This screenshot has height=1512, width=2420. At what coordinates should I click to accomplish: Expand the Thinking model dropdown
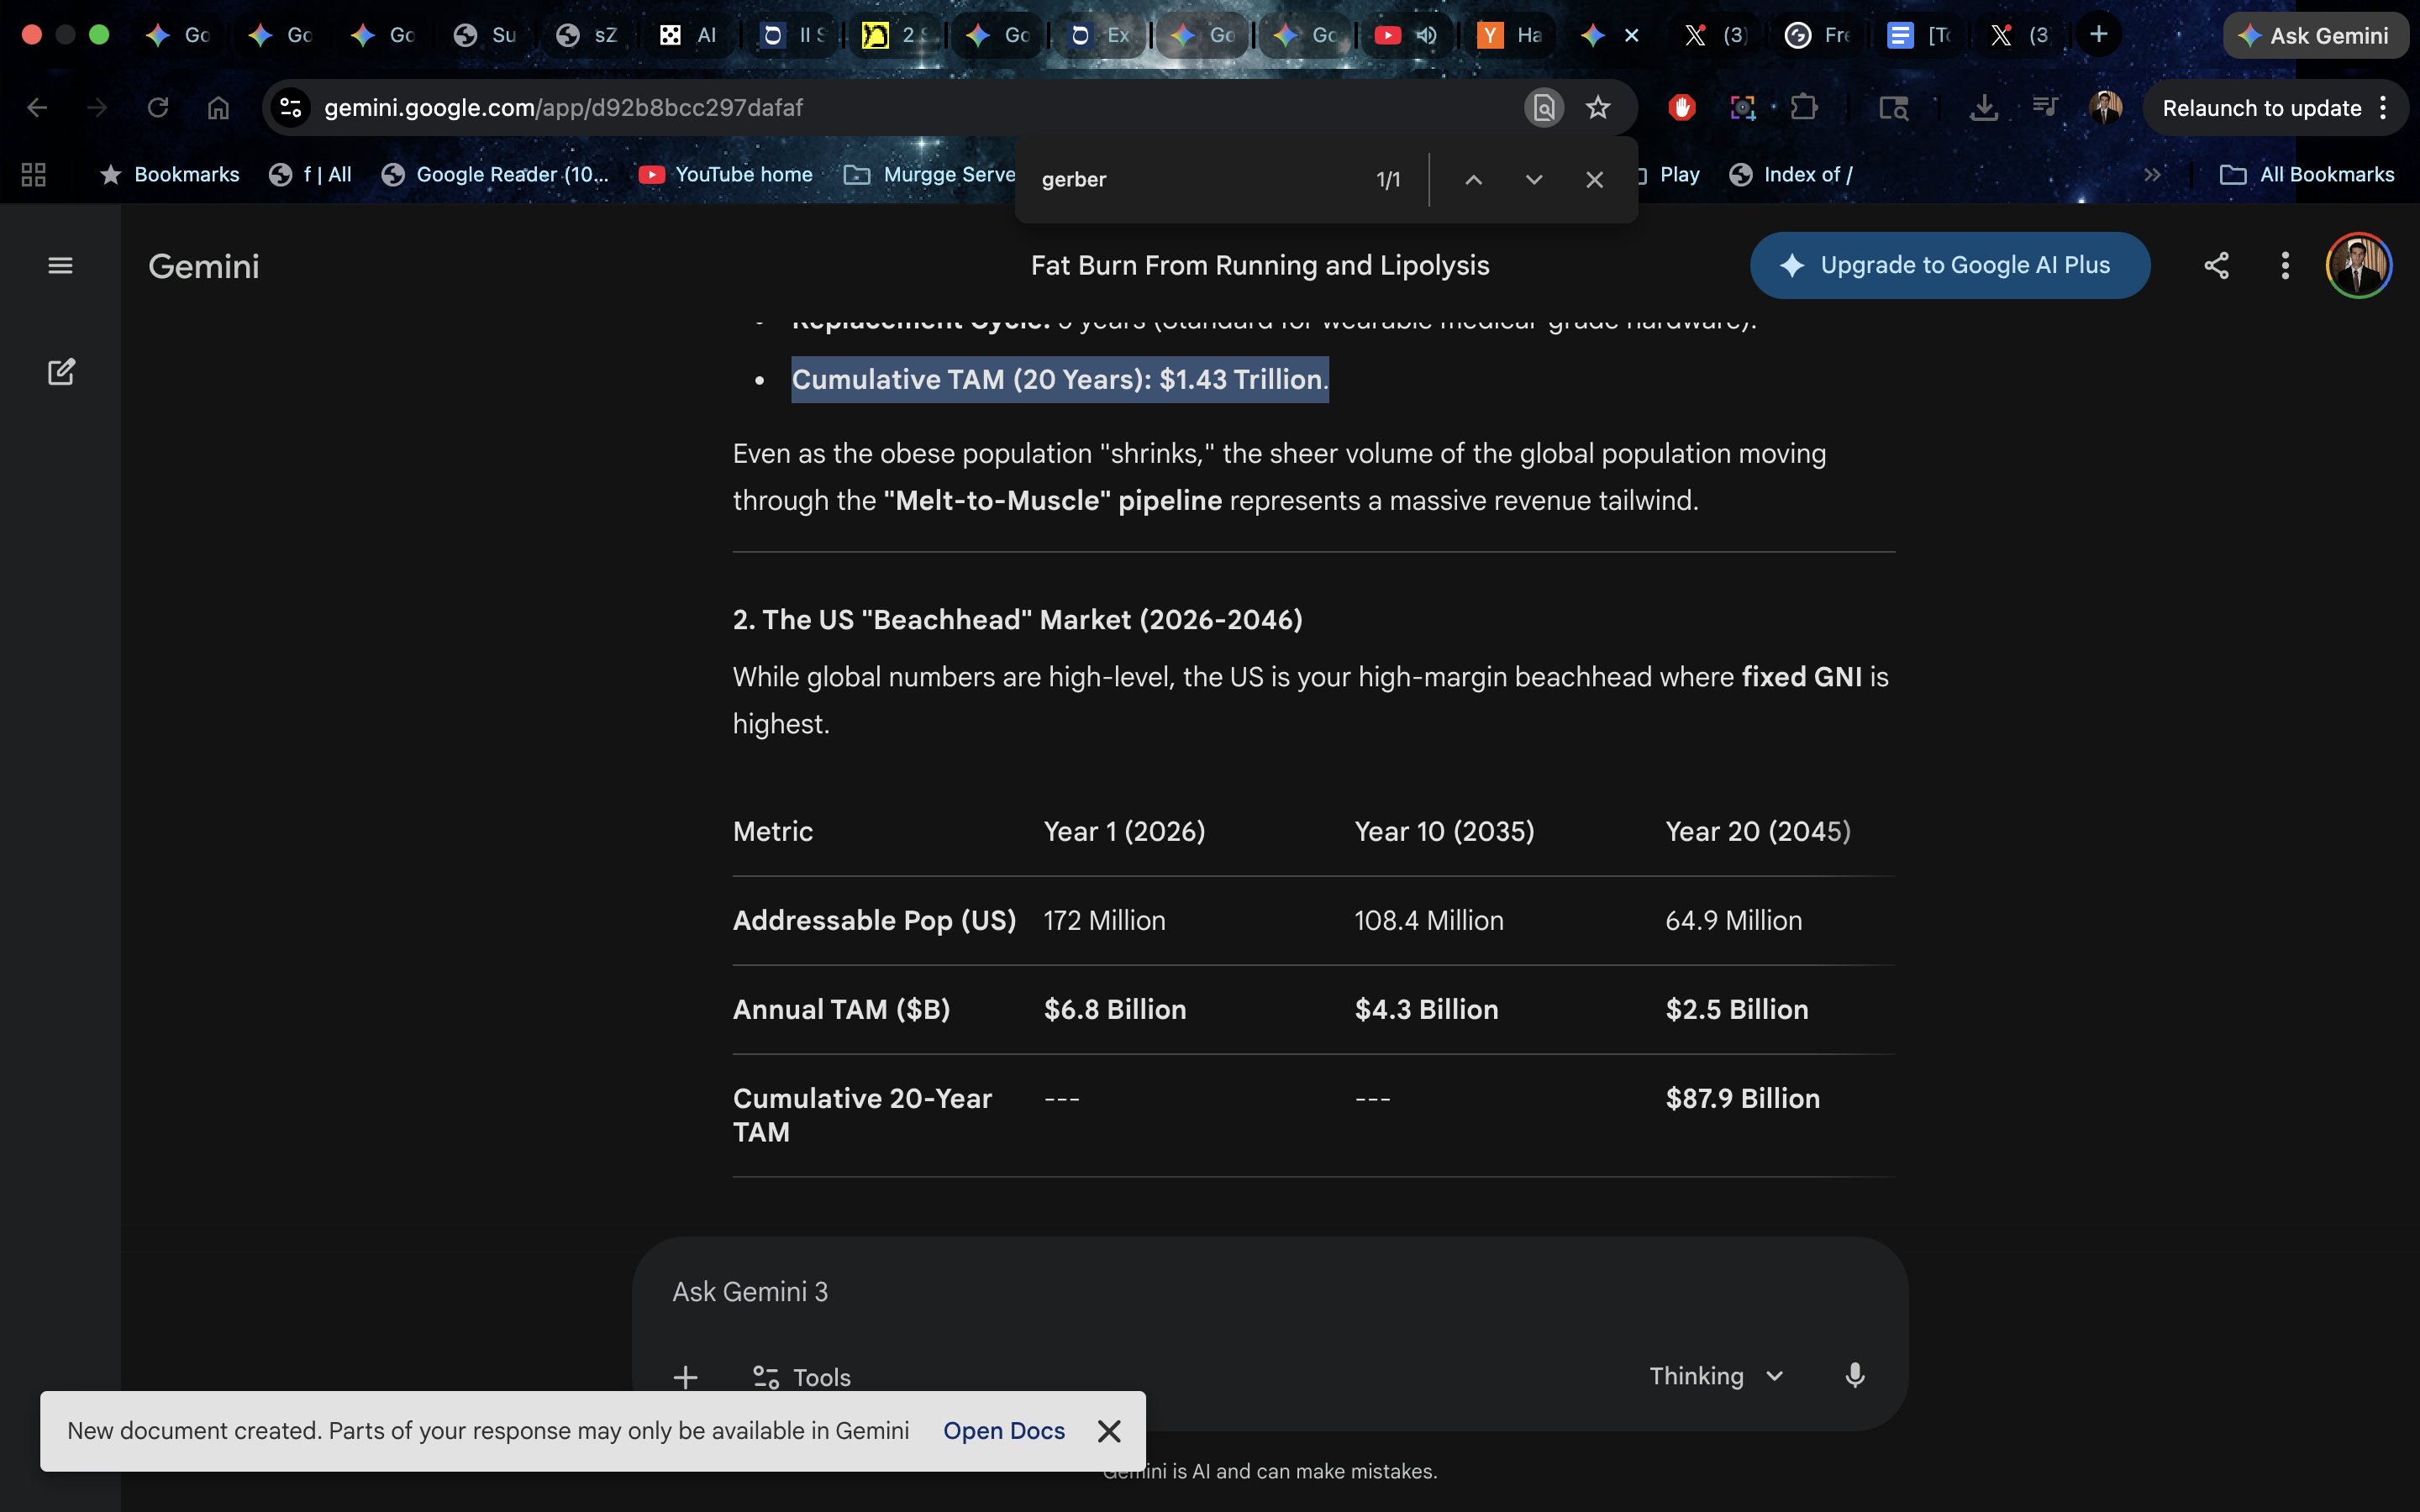[1716, 1376]
